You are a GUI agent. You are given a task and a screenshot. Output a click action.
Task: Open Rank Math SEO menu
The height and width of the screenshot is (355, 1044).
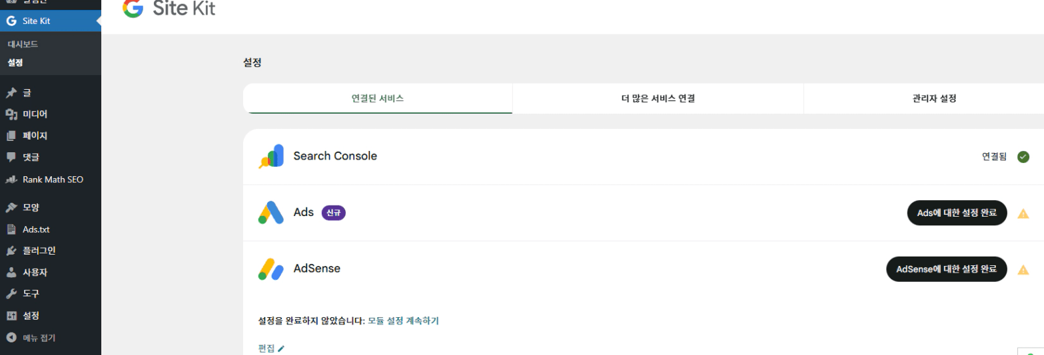click(x=53, y=179)
